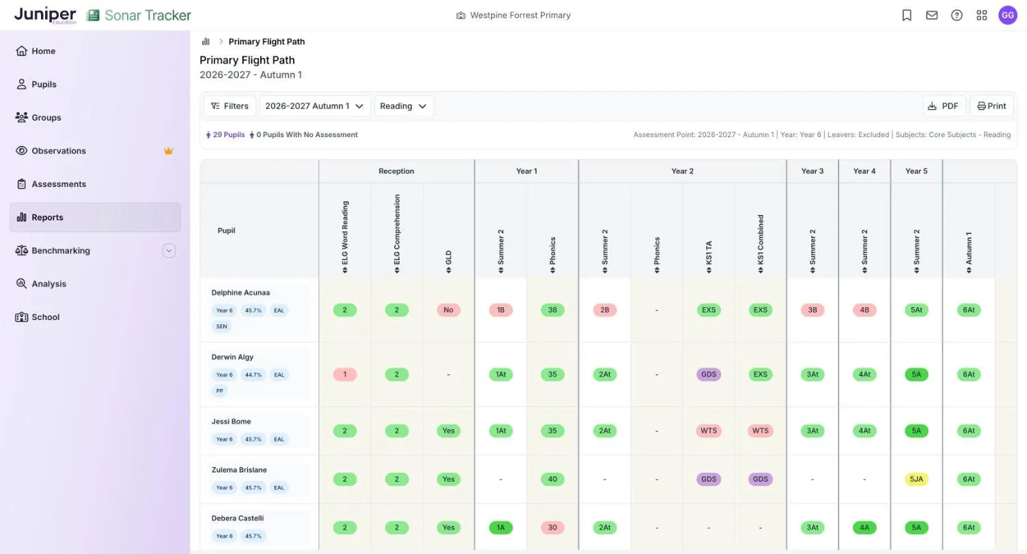Viewport: 1027px width, 554px height.
Task: Print the flight path report
Action: point(991,106)
